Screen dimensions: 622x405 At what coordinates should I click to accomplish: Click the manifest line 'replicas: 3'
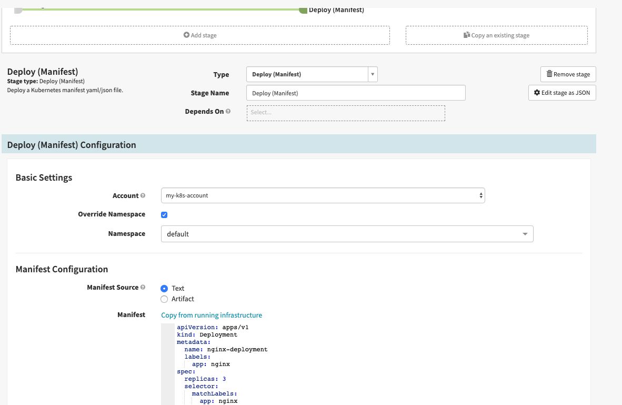(x=205, y=379)
